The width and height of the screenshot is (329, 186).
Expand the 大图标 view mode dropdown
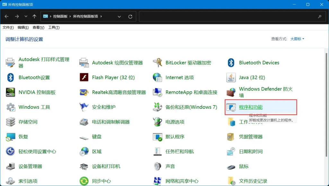[x=297, y=39]
